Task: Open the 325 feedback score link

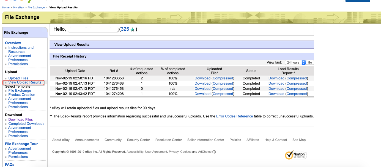Action: coord(125,29)
